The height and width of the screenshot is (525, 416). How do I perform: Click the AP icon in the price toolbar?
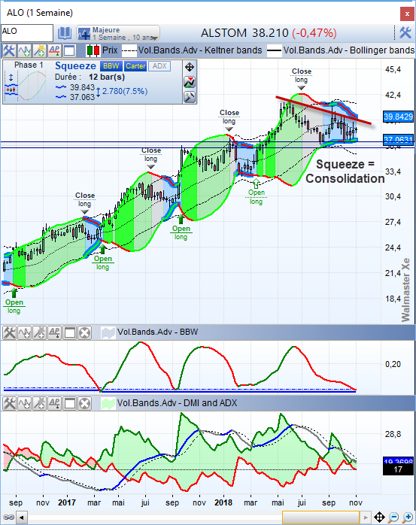pyautogui.click(x=54, y=50)
